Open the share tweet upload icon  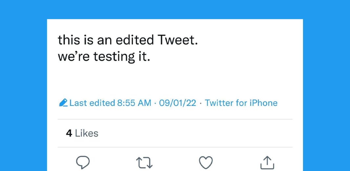click(267, 163)
